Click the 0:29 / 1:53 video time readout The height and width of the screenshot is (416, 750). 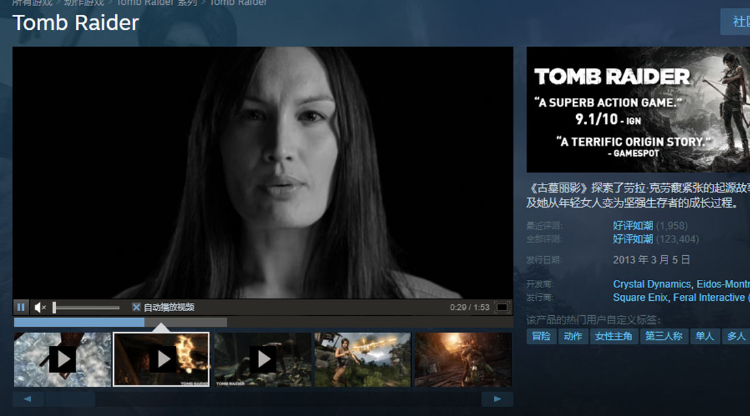click(469, 307)
